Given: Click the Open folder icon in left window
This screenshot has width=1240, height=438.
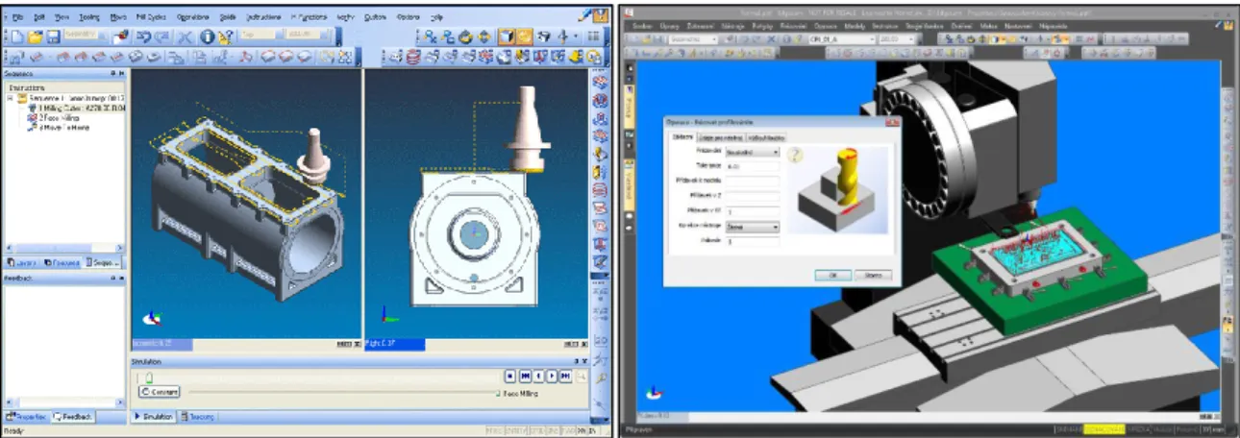Looking at the screenshot, I should point(35,36).
